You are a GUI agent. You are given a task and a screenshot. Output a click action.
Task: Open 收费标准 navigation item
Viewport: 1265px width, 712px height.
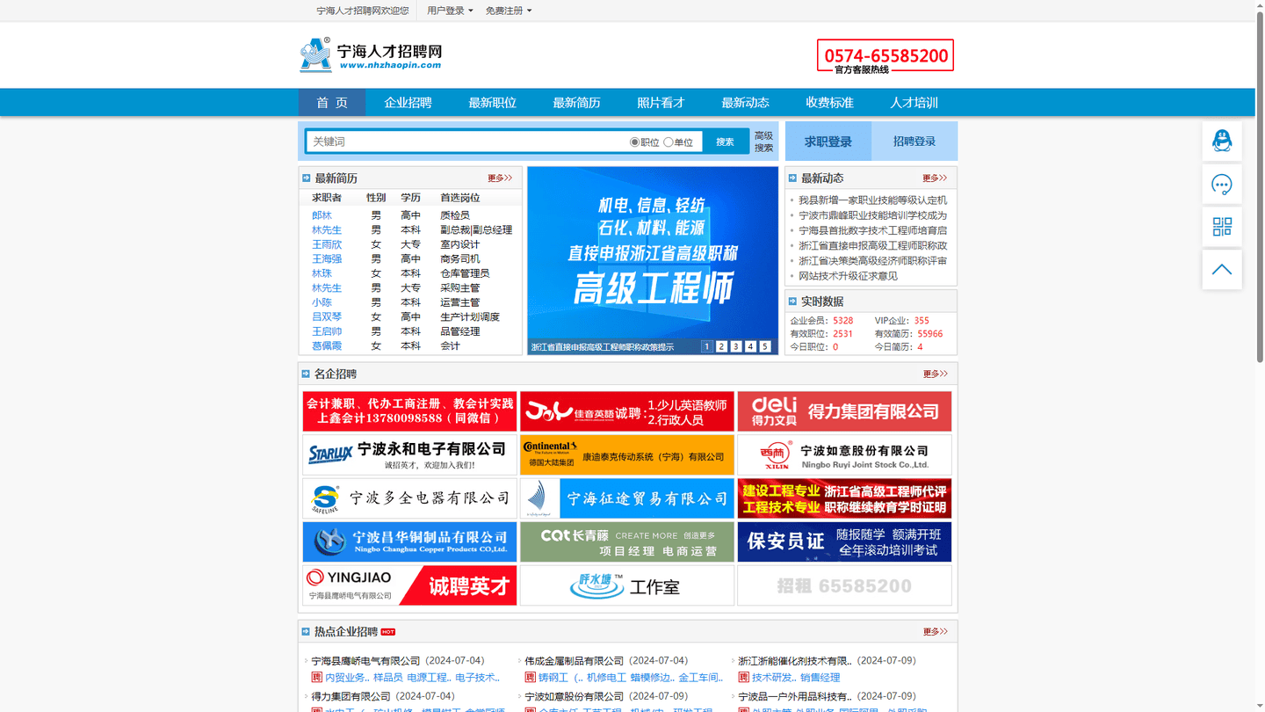(829, 103)
